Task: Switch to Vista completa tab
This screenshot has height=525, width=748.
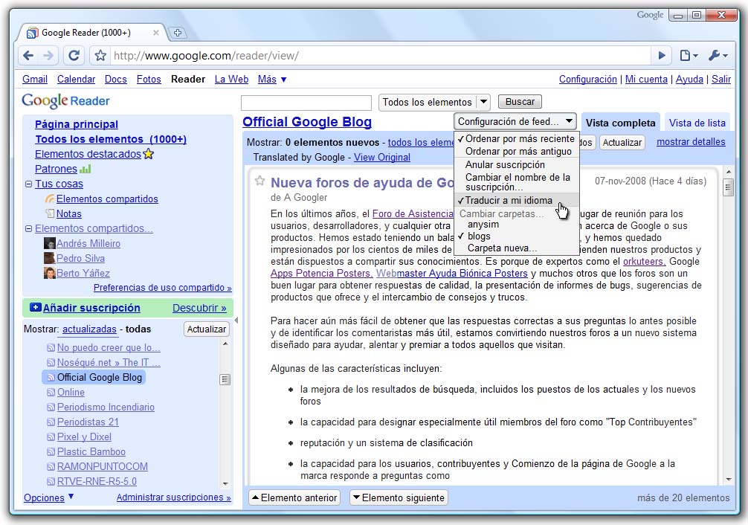Action: pyautogui.click(x=620, y=123)
